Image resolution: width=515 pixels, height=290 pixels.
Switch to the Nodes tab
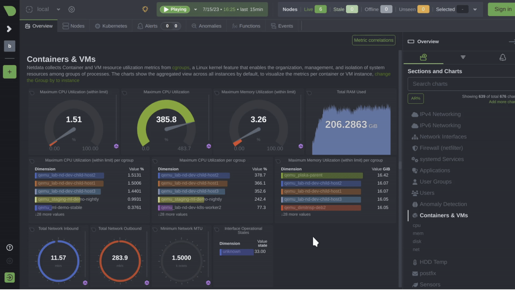(74, 26)
